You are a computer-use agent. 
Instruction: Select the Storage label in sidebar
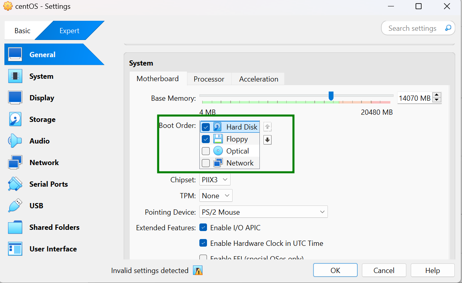click(x=42, y=120)
